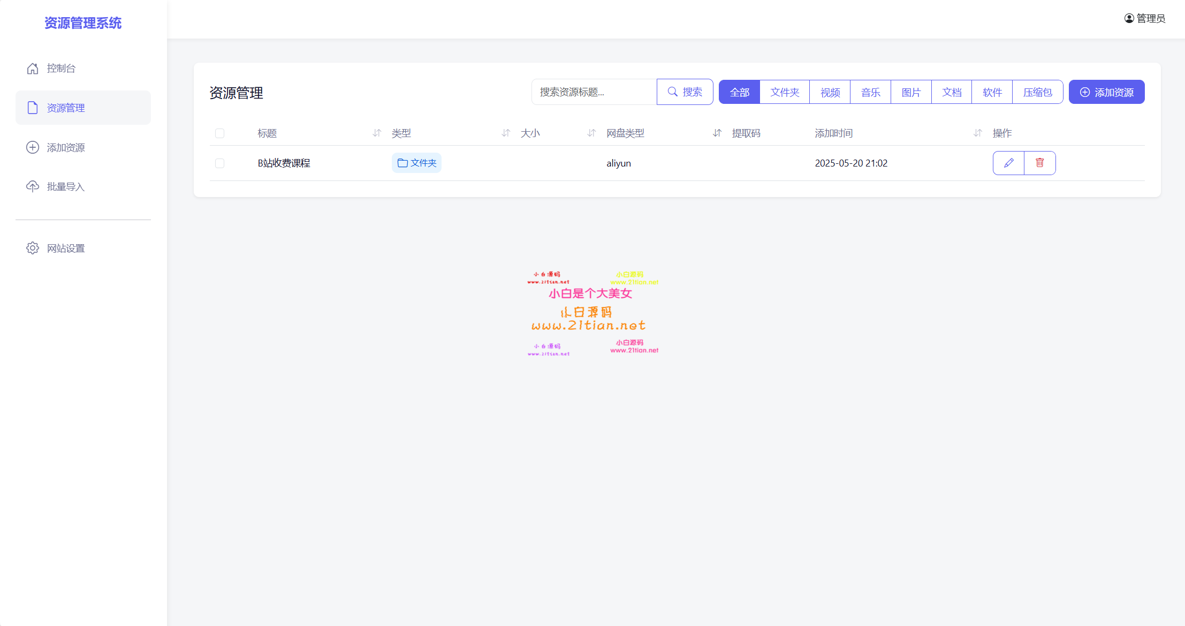Open 网站设置 with the gear icon
This screenshot has height=626, width=1185.
(32, 248)
